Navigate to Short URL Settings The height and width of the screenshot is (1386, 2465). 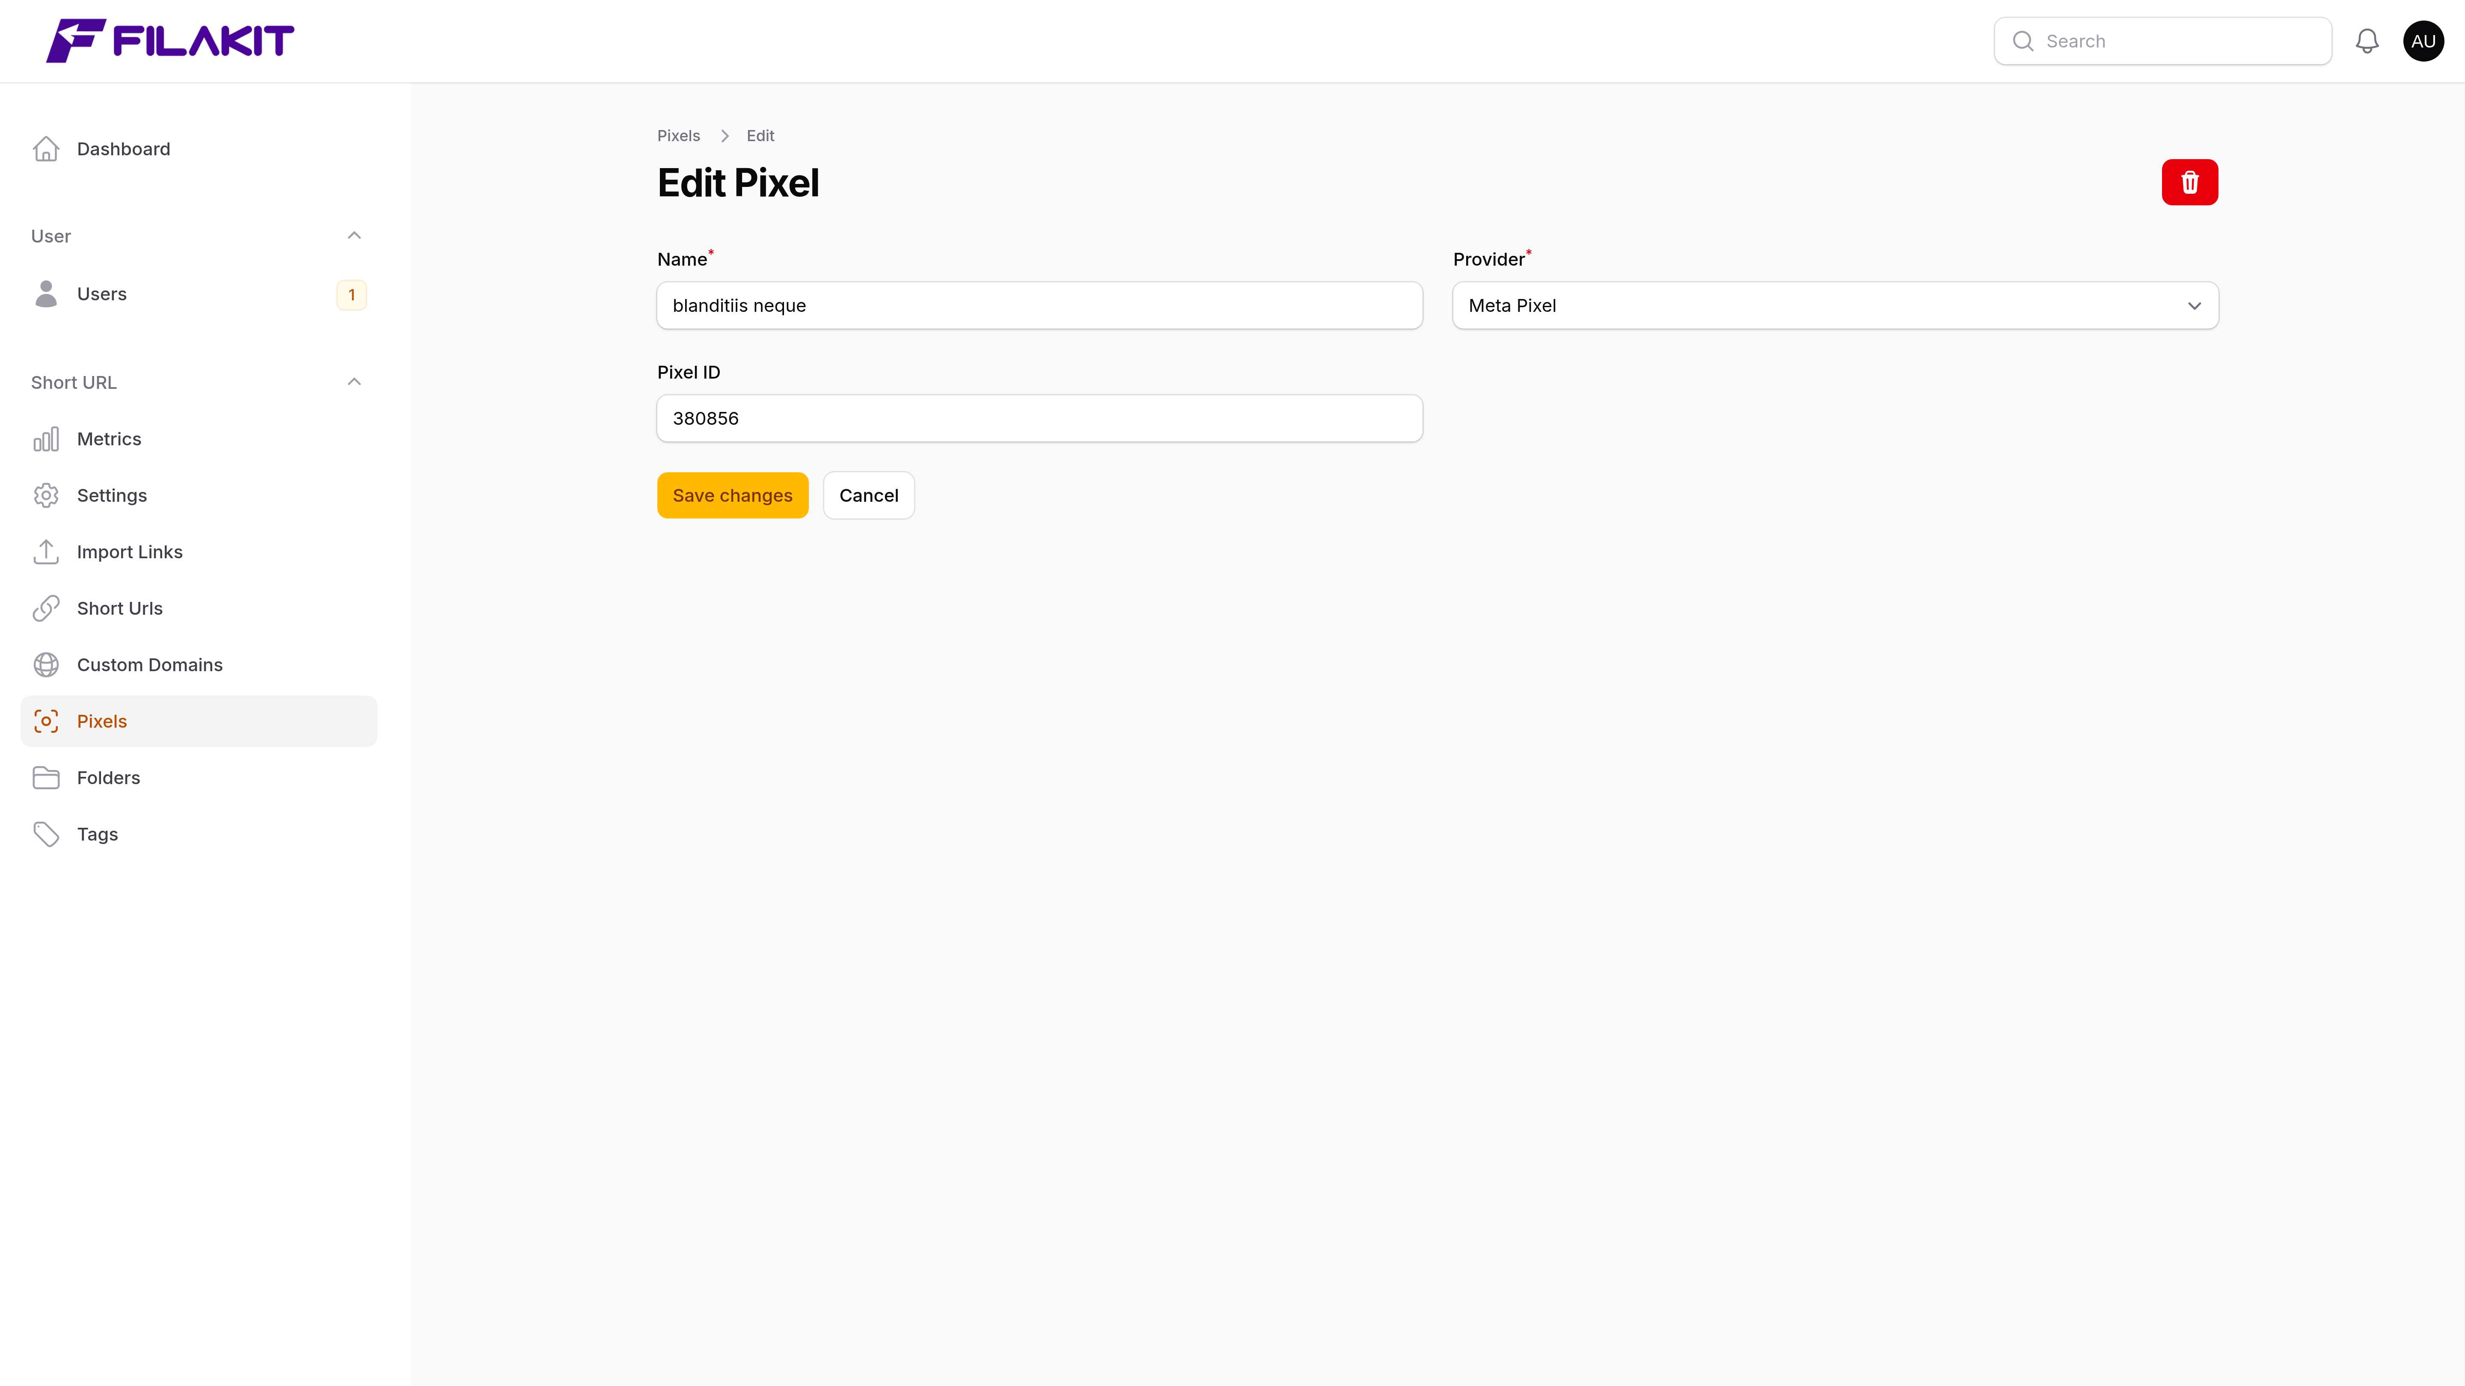[199, 495]
